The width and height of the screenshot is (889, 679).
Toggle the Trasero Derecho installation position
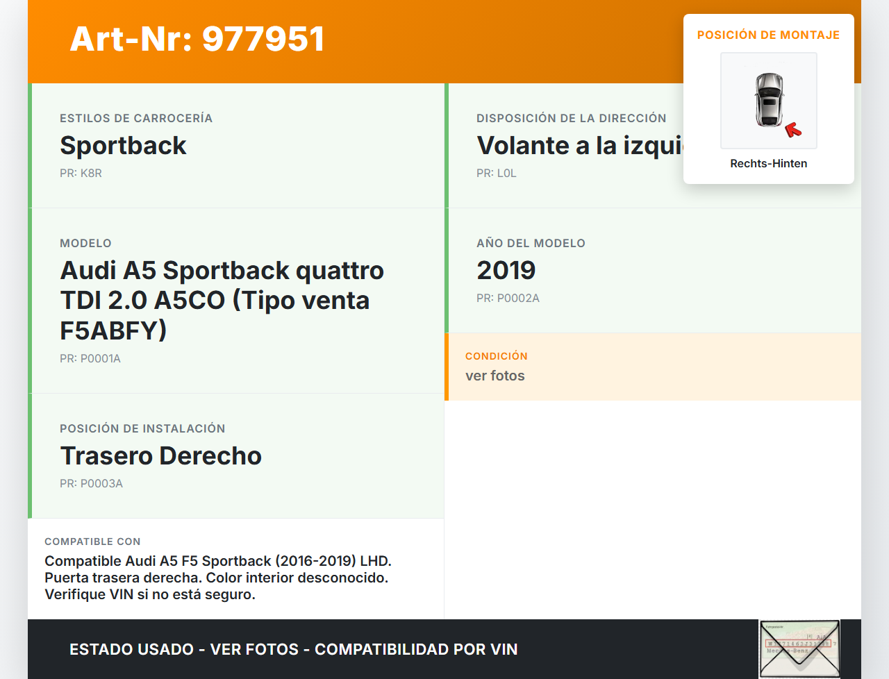tap(161, 456)
